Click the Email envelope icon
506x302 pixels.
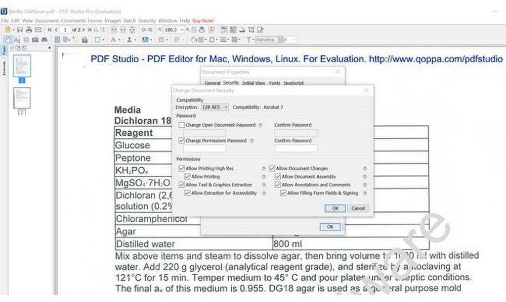(x=38, y=30)
